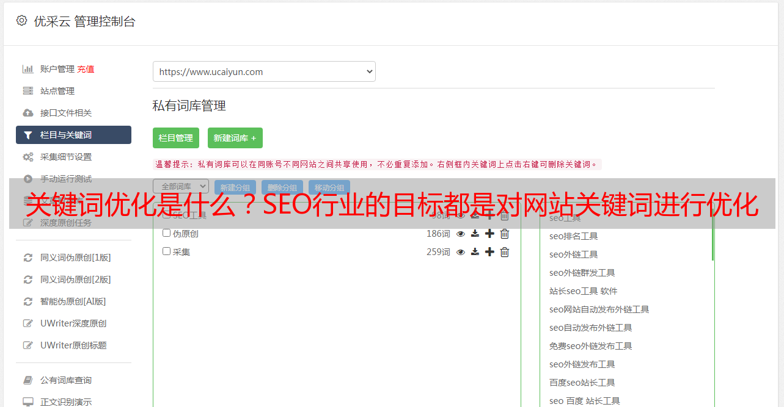Click the 伪原创 library name
The image size is (784, 407).
point(185,234)
